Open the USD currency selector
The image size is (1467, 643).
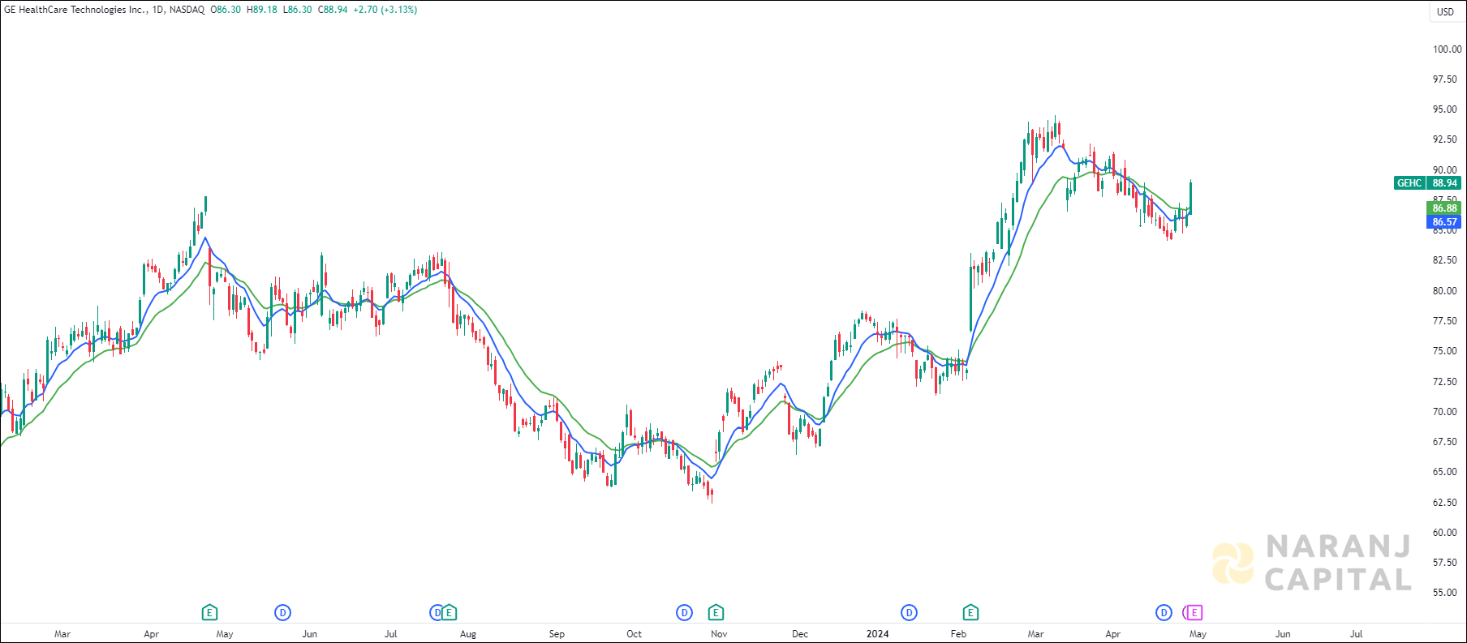pyautogui.click(x=1446, y=11)
